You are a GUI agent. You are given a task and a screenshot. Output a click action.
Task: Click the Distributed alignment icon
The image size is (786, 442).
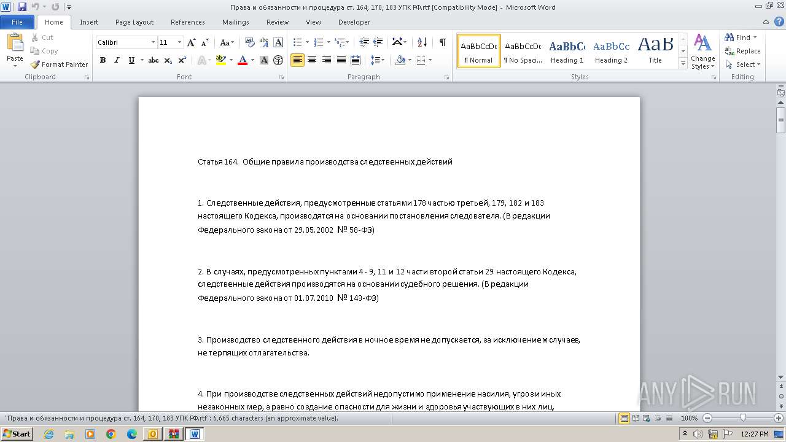point(355,60)
